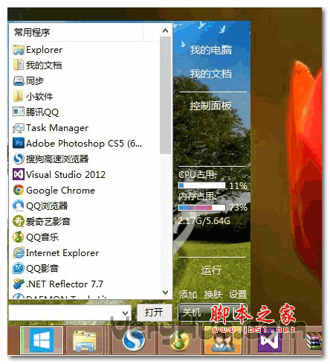Click 运行 in the right panel
This screenshot has height=364, width=330.
(x=211, y=270)
